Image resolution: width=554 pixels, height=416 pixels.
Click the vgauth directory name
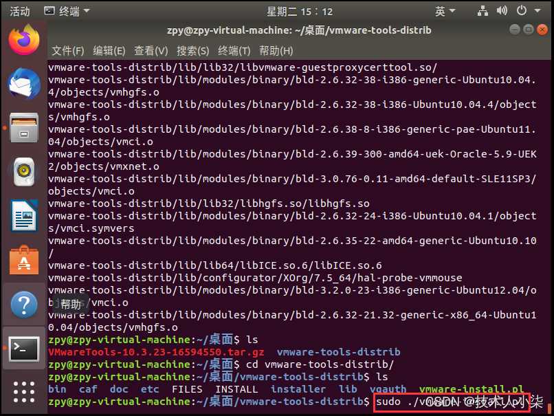(x=388, y=389)
